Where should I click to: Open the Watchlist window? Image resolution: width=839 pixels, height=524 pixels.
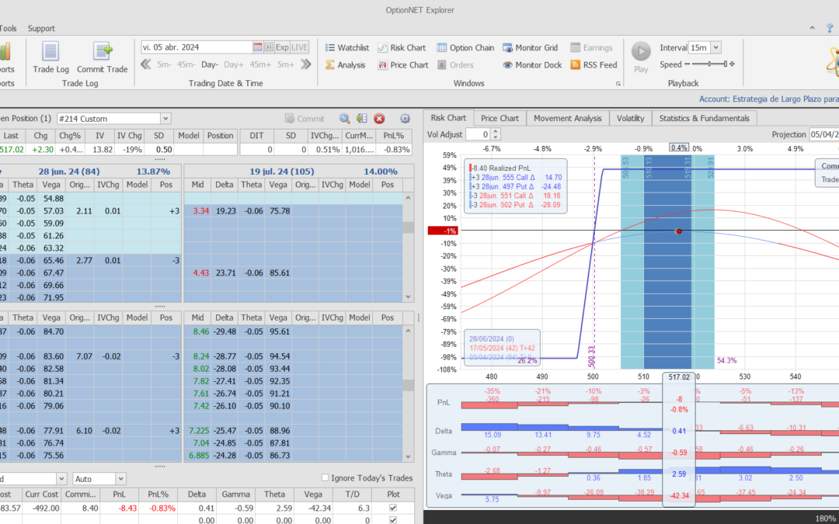(x=346, y=47)
